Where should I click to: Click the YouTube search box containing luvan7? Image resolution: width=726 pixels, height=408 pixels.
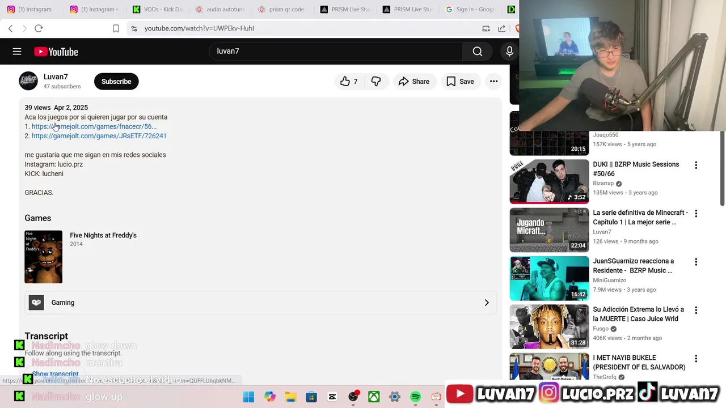pyautogui.click(x=337, y=52)
